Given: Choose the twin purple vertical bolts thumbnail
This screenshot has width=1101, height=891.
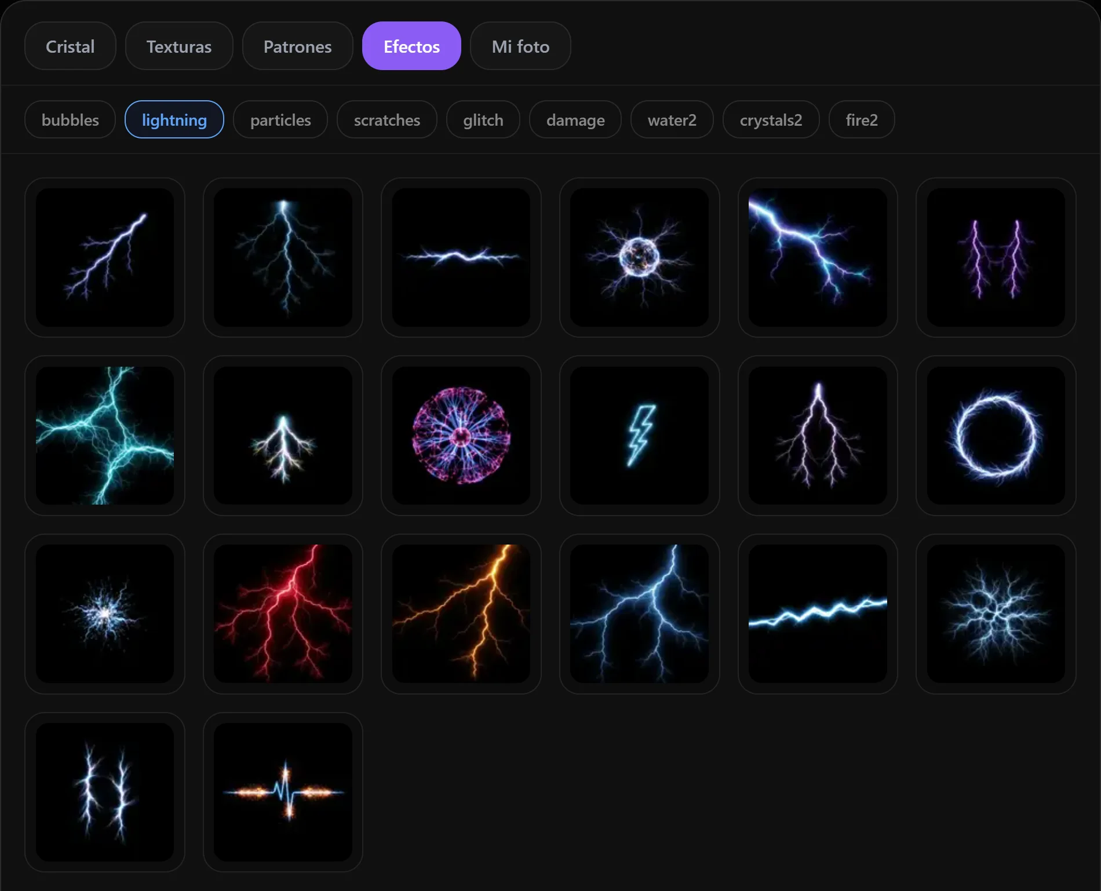Looking at the screenshot, I should pyautogui.click(x=996, y=257).
